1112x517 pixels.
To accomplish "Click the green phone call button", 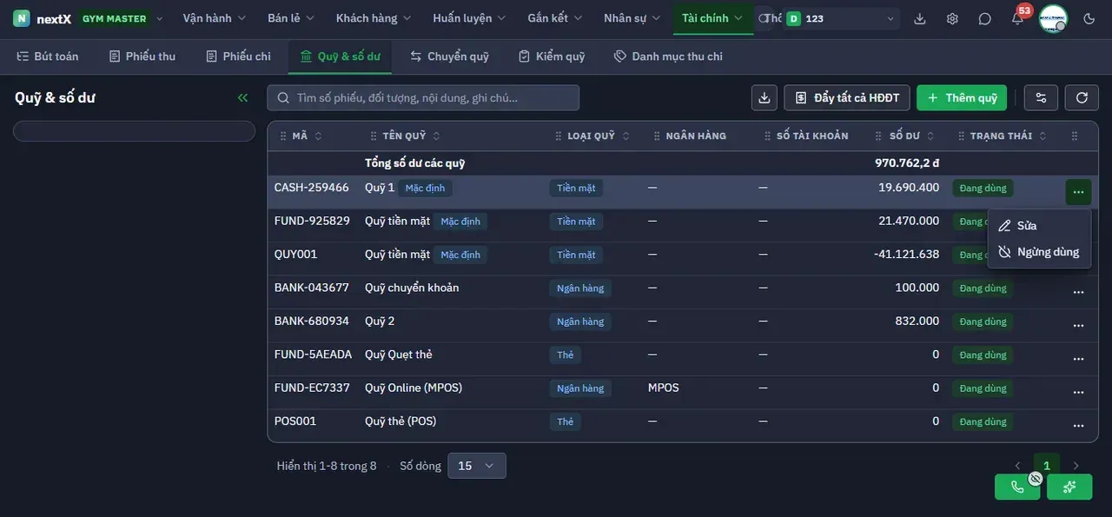I will tap(1017, 487).
